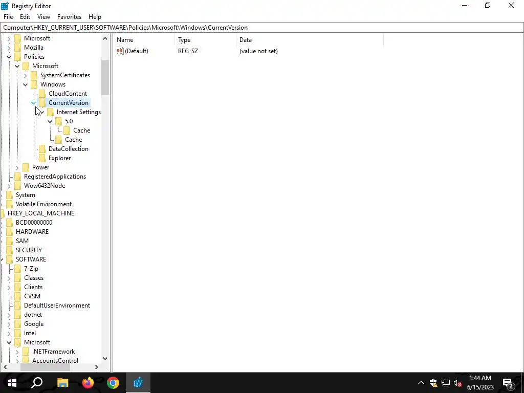
Task: Launch Firefox from the taskbar
Action: coord(88,383)
